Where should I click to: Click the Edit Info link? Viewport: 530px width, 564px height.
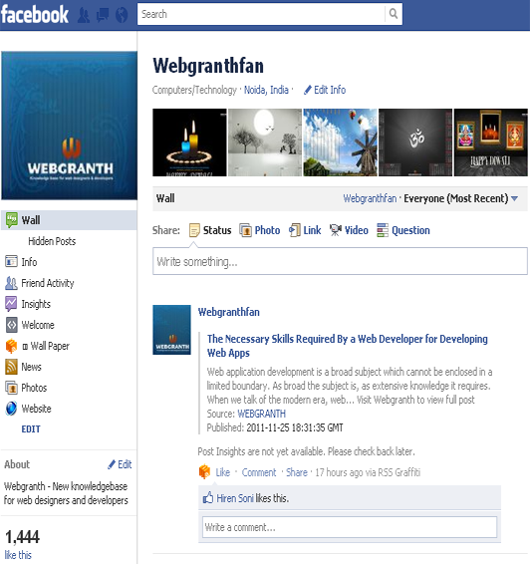tap(330, 90)
